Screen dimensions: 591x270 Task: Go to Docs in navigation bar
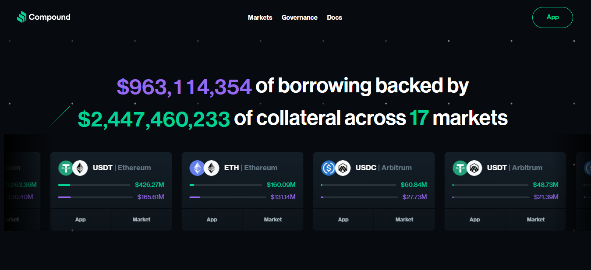point(334,18)
